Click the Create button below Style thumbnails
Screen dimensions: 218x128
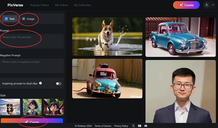[x=32, y=121]
